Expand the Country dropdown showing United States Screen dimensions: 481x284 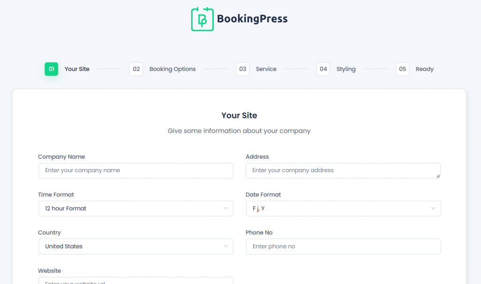click(136, 246)
